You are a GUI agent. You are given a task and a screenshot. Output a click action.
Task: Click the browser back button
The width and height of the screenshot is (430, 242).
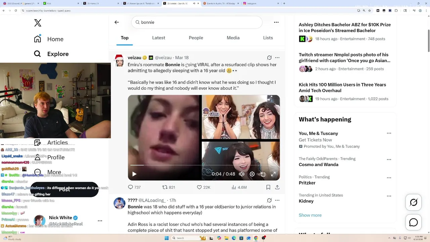coord(4,10)
